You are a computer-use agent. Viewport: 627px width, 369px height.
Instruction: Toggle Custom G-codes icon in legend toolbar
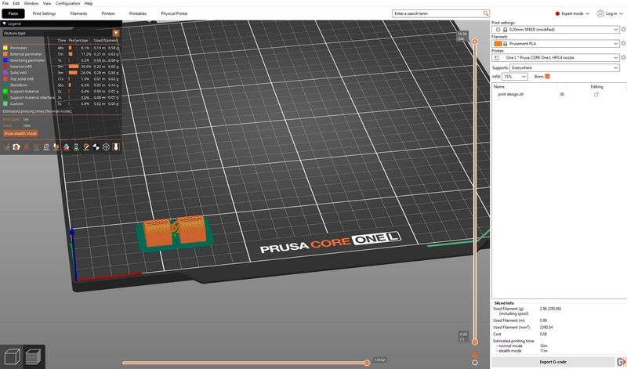pos(86,147)
